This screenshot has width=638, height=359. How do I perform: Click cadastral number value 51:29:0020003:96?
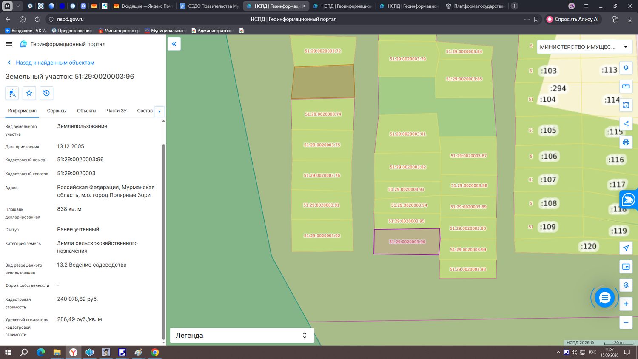pyautogui.click(x=80, y=160)
